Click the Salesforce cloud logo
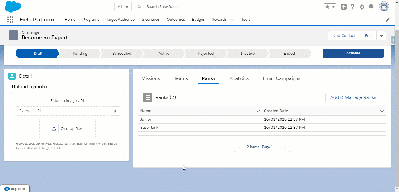 point(13,6)
